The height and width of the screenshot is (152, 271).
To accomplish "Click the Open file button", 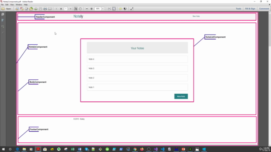I will (6, 8).
